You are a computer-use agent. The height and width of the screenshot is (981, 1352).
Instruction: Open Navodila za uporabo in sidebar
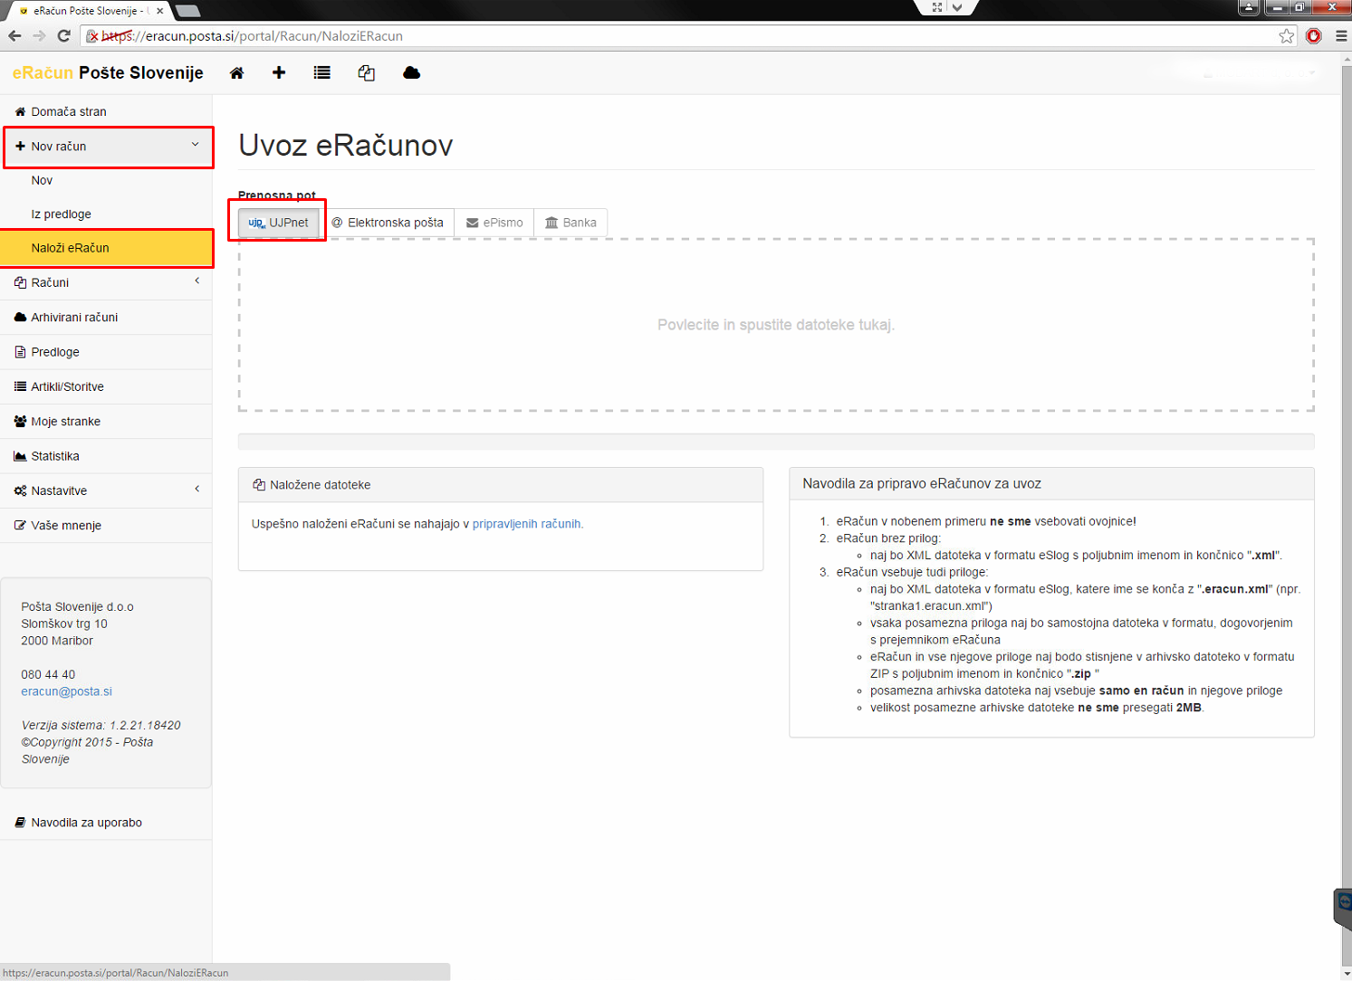tap(106, 823)
